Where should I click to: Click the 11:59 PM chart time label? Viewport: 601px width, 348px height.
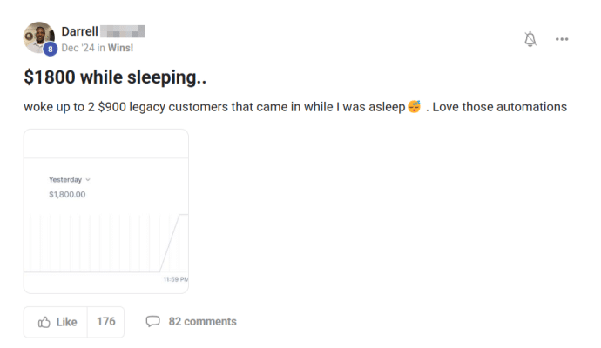point(176,279)
